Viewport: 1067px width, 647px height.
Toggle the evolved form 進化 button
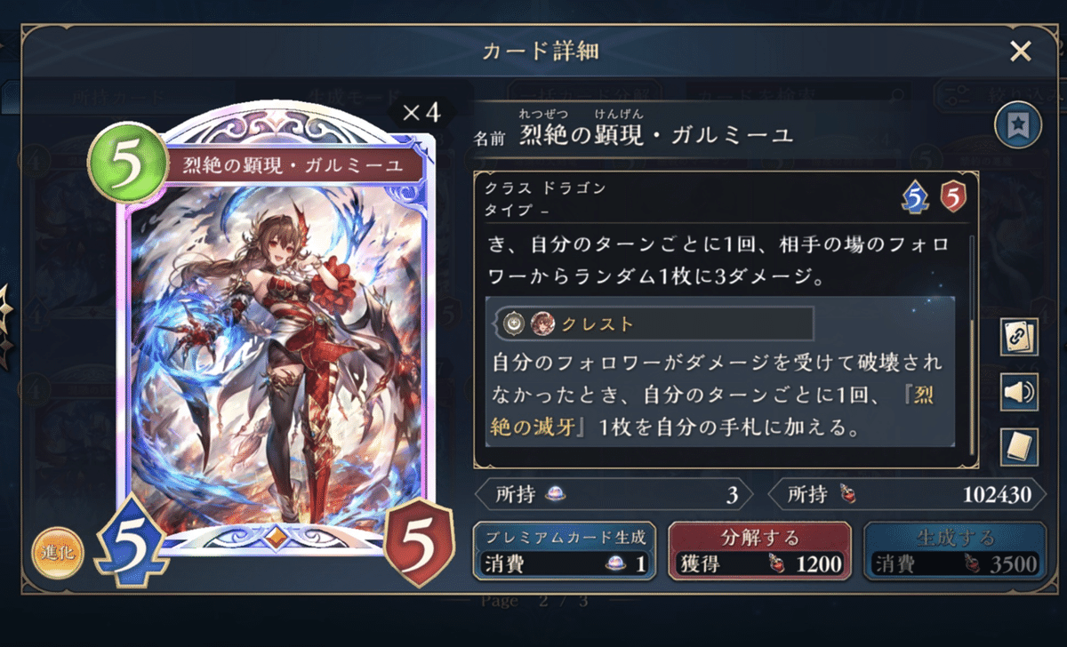[x=51, y=552]
